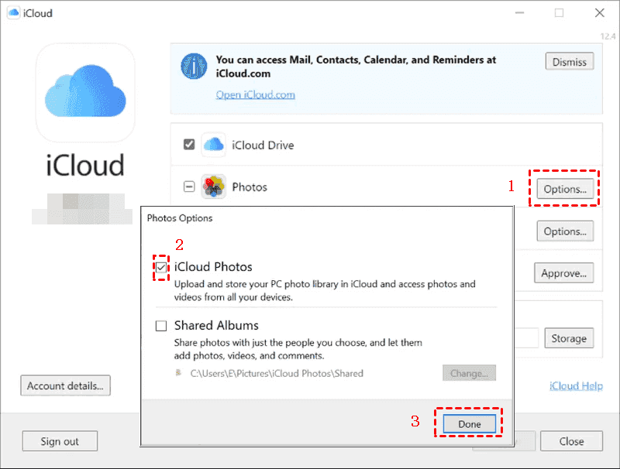Open Photos Options button
This screenshot has height=469, width=620.
point(565,189)
